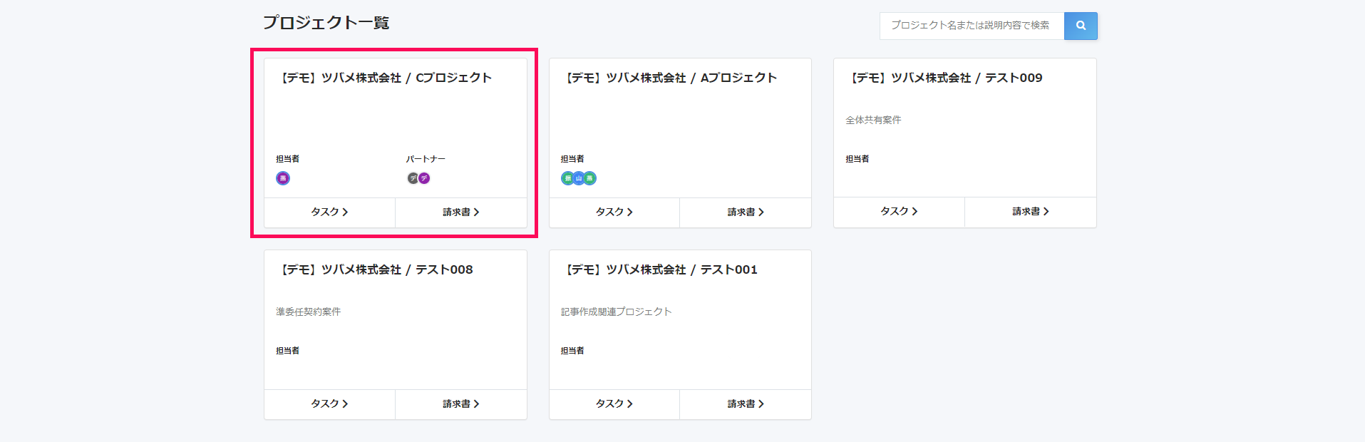Open タスク for テスト008
Image resolution: width=1365 pixels, height=442 pixels.
click(329, 404)
